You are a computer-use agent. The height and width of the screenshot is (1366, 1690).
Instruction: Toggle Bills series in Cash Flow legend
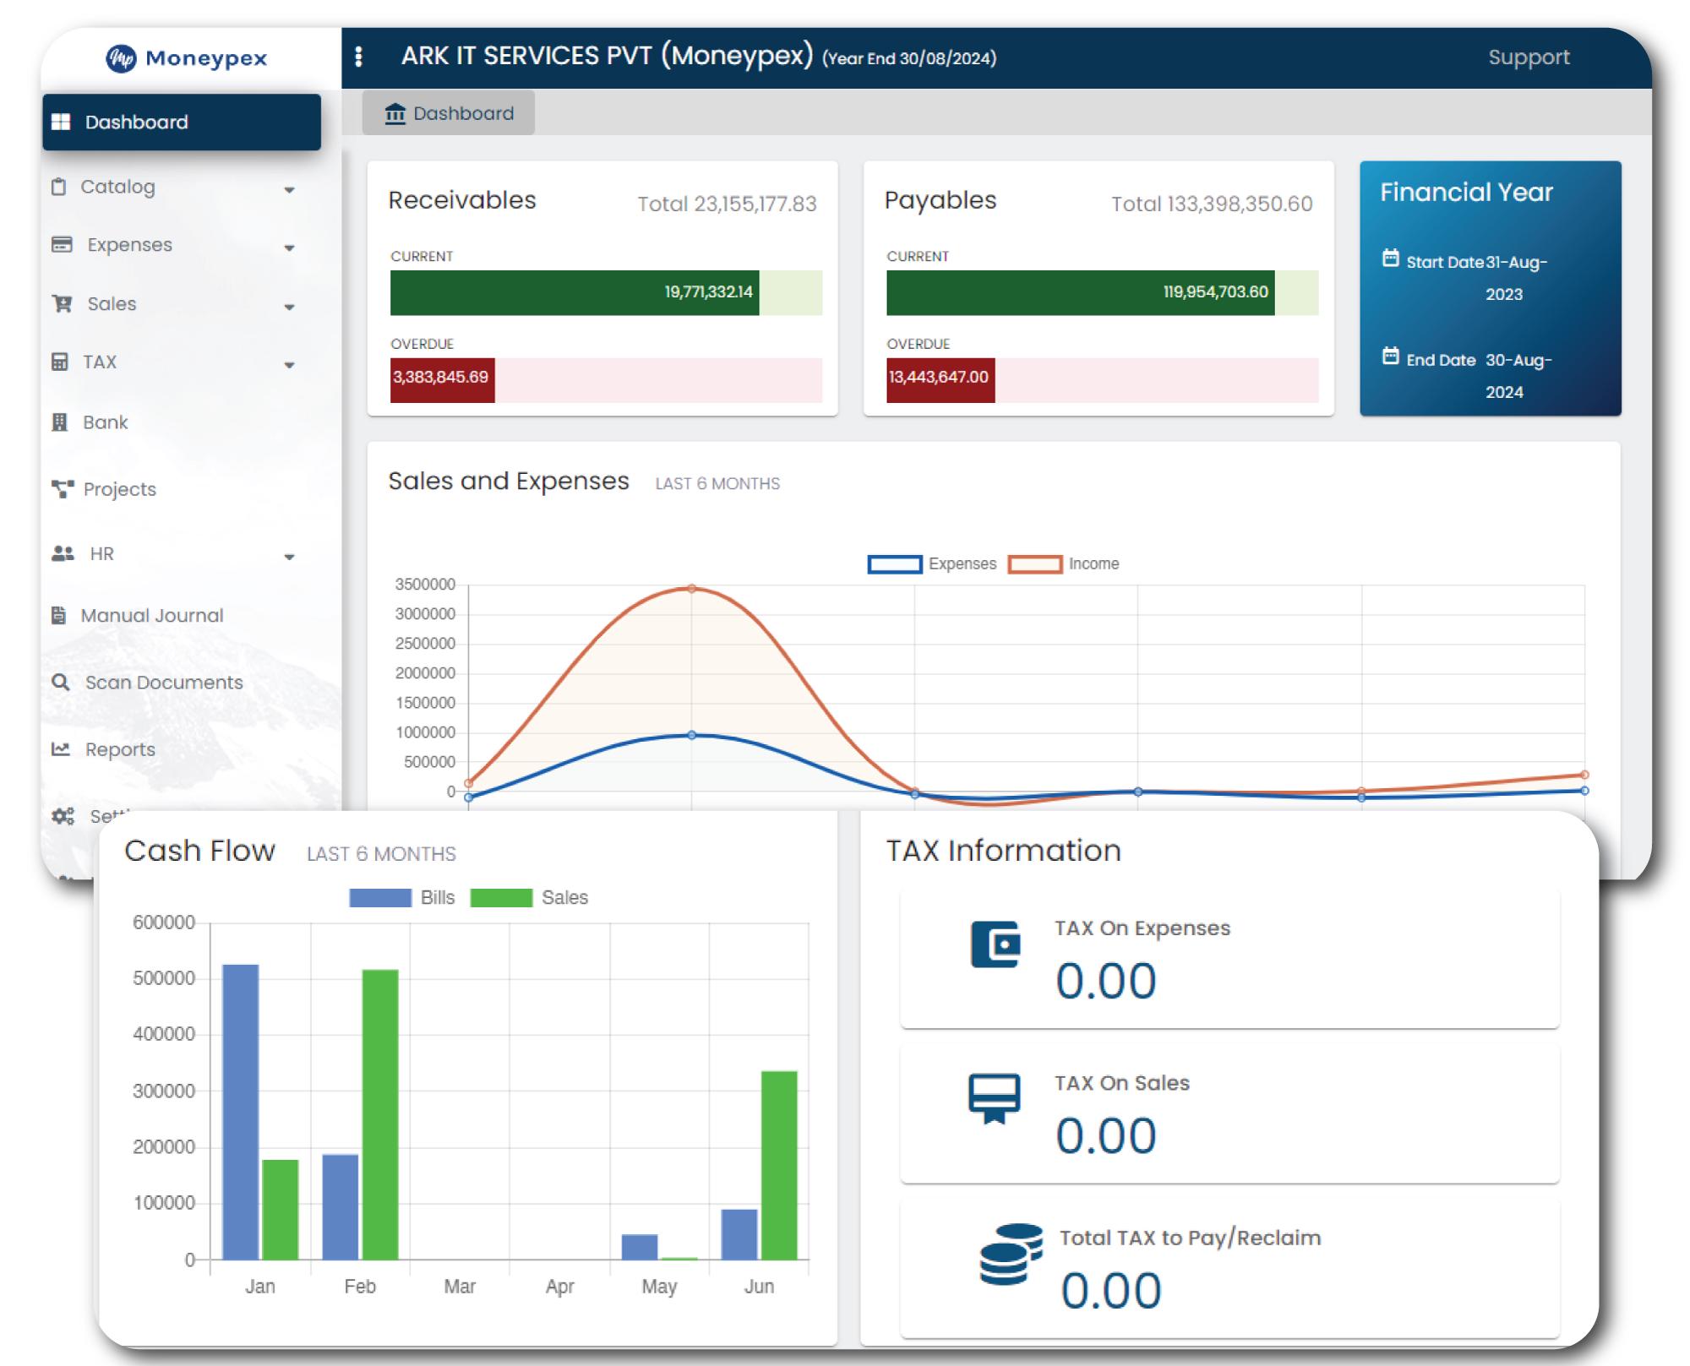[380, 897]
